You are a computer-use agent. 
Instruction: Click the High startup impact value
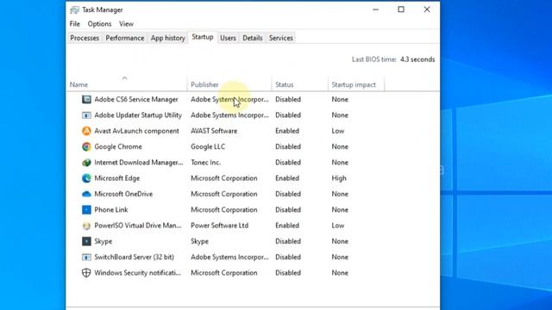(x=339, y=178)
